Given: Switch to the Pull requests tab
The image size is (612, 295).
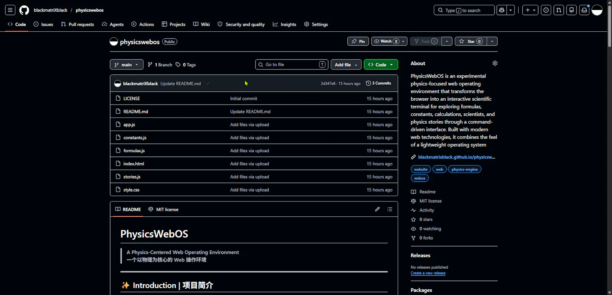Looking at the screenshot, I should pyautogui.click(x=78, y=24).
